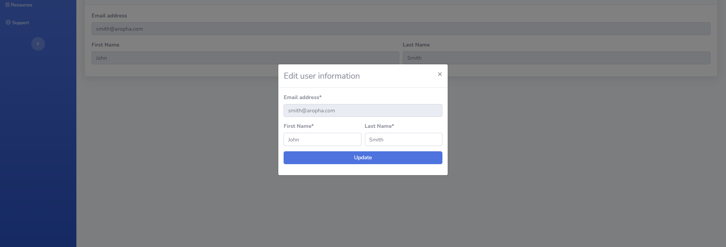Click the 'Email address*' label in dialog
The width and height of the screenshot is (726, 247).
click(302, 97)
